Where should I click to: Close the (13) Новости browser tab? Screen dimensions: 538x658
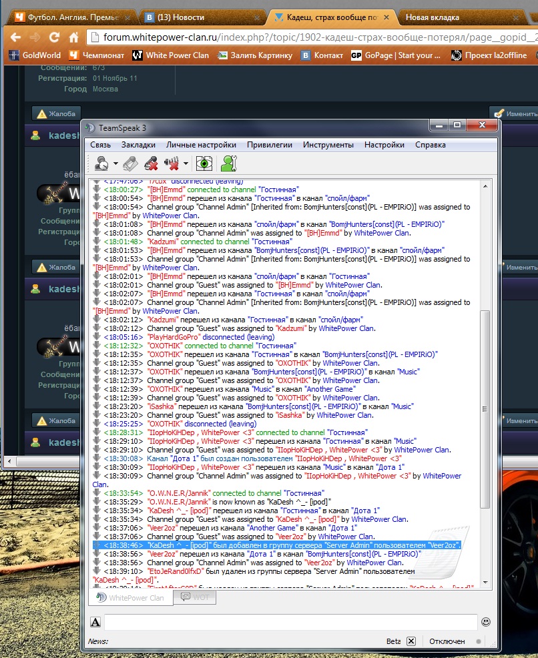point(257,17)
